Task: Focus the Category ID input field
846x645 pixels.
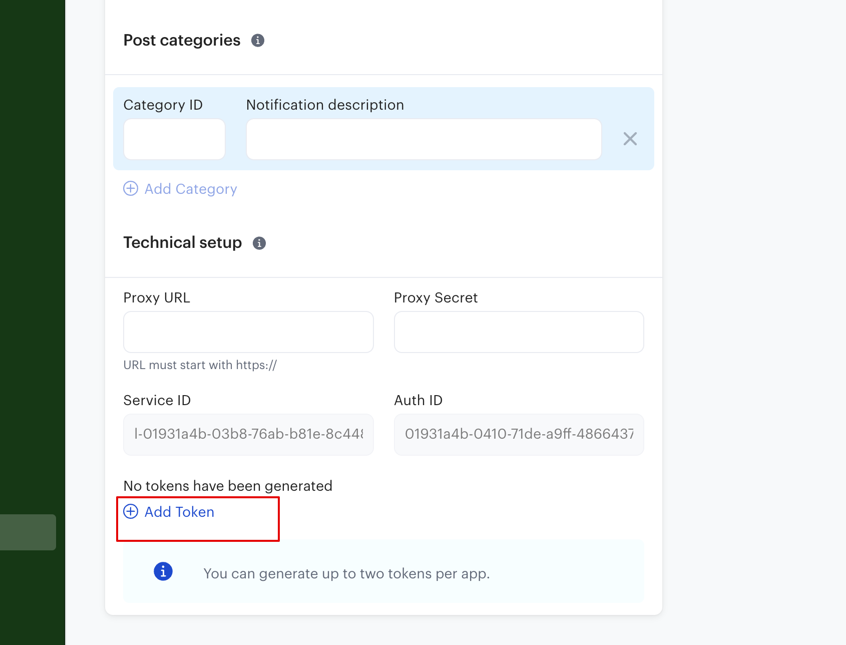Action: [174, 139]
